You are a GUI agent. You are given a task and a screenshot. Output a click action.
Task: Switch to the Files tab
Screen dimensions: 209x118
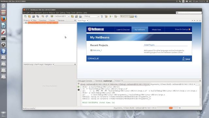click(x=35, y=20)
